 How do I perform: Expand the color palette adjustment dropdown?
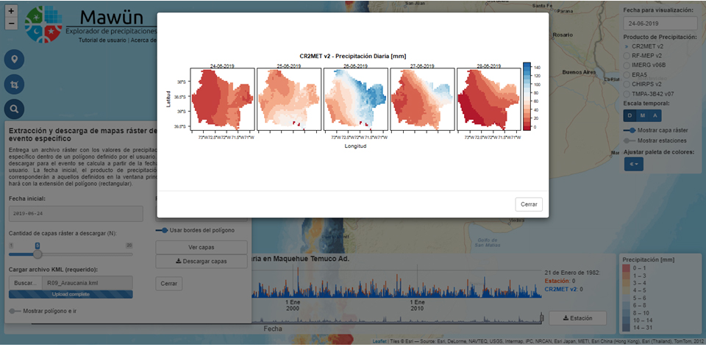click(633, 164)
